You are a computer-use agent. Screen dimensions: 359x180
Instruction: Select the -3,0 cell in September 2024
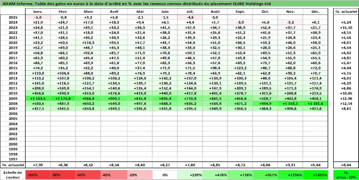pos(240,22)
